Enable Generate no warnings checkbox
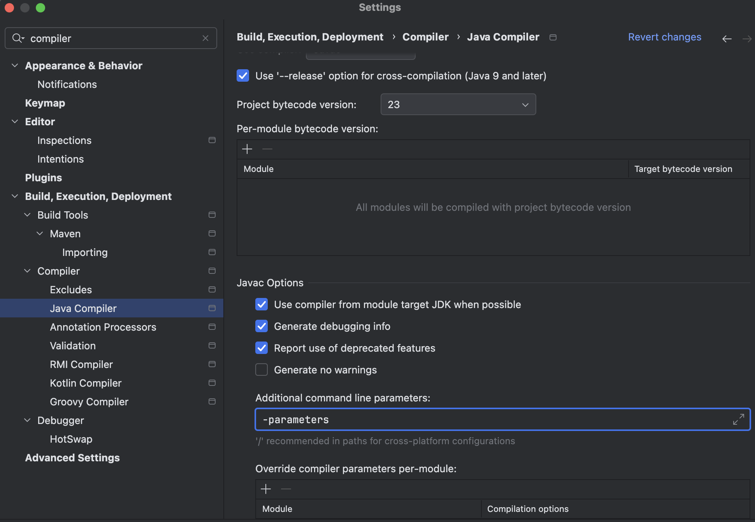Image resolution: width=755 pixels, height=522 pixels. point(262,370)
